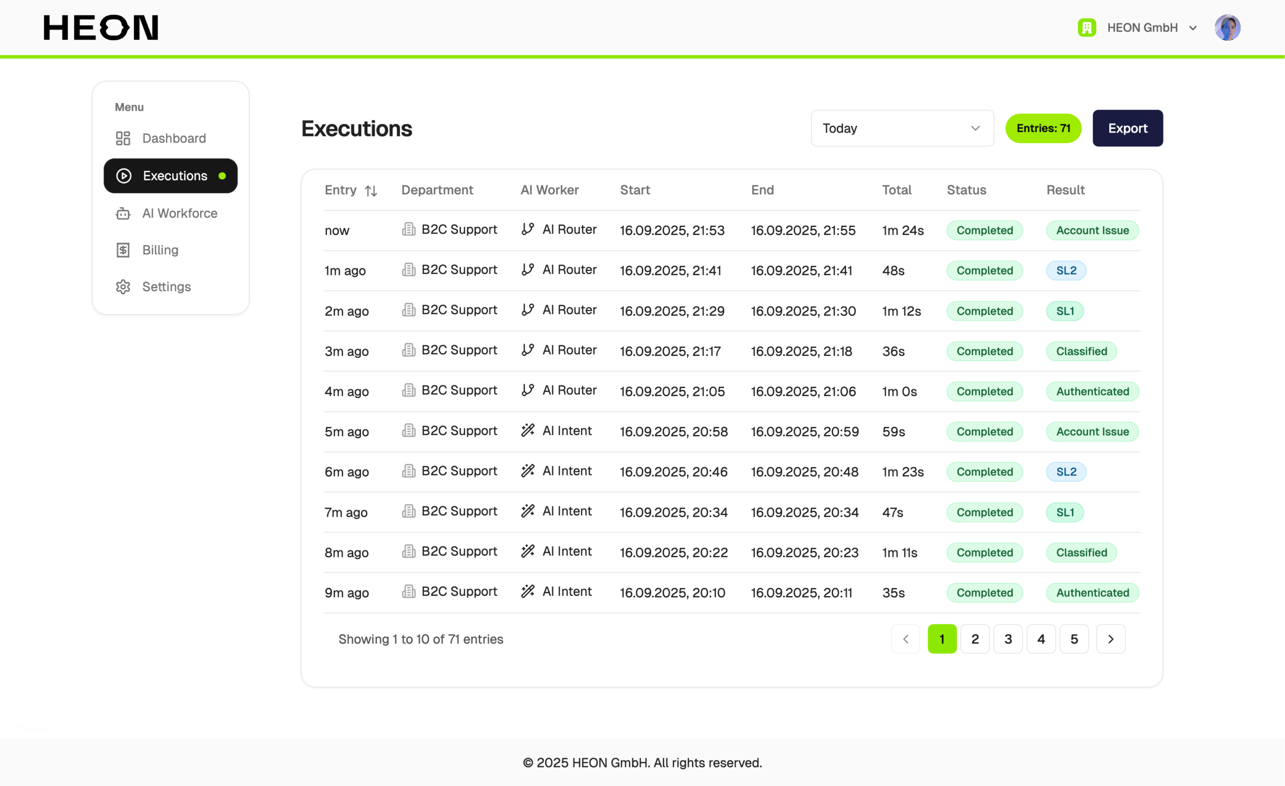Open the Today date range dropdown

point(902,128)
